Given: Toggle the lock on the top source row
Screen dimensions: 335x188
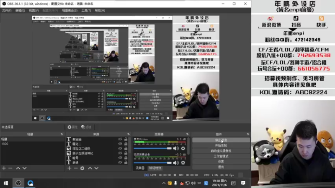Looking at the screenshot, I should tap(126, 139).
